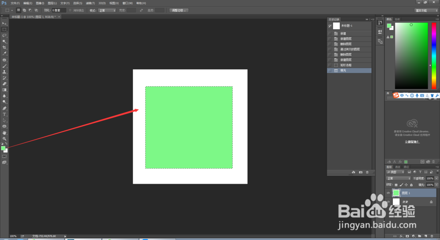Click the change screen mode icon

click(x=4, y=163)
